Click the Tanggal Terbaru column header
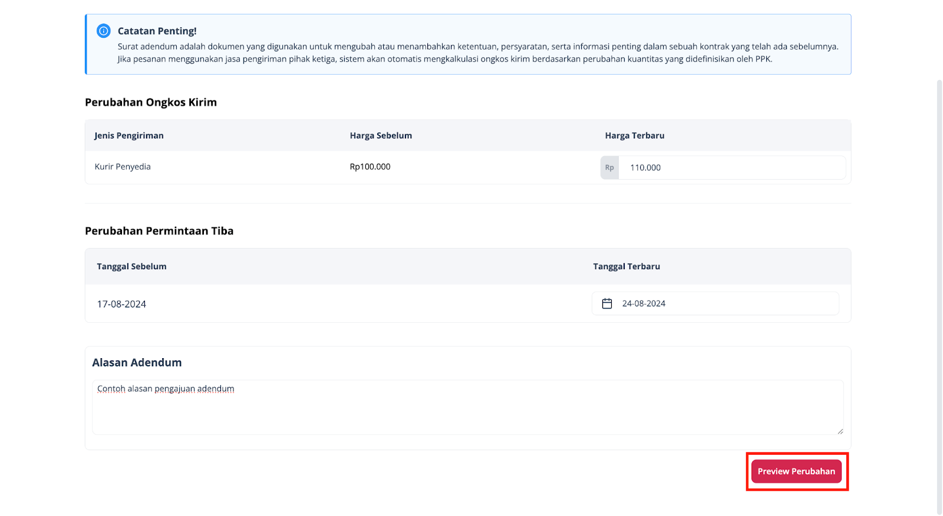Image resolution: width=943 pixels, height=516 pixels. click(626, 266)
